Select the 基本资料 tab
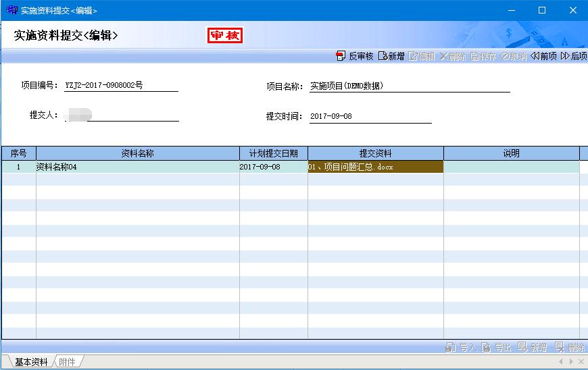This screenshot has width=588, height=370. 31,362
